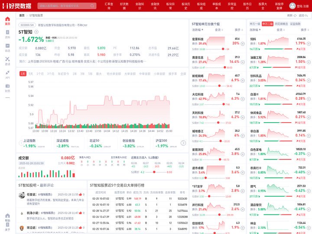Click plus icon for 饲料 sector
Image resolution: width=312 pixels, height=234 pixels.
(309, 44)
